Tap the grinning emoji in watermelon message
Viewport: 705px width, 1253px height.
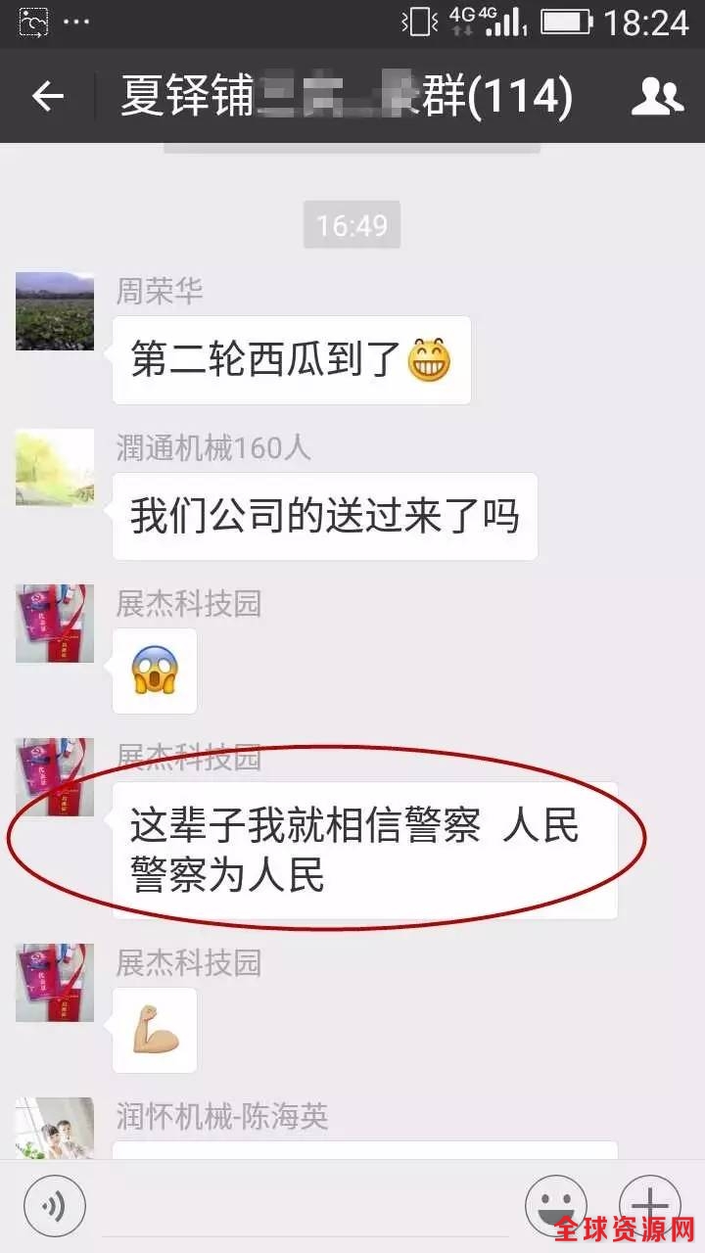point(430,360)
